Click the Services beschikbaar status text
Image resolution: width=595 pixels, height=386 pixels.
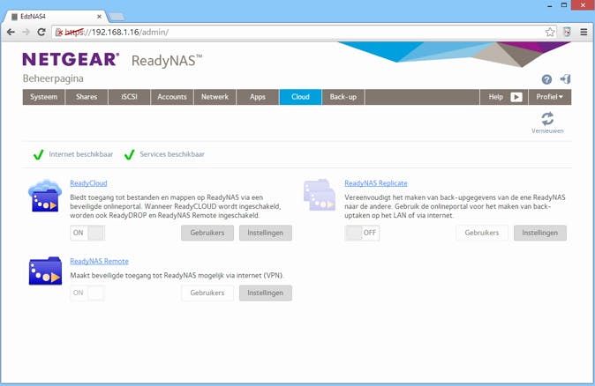click(172, 154)
